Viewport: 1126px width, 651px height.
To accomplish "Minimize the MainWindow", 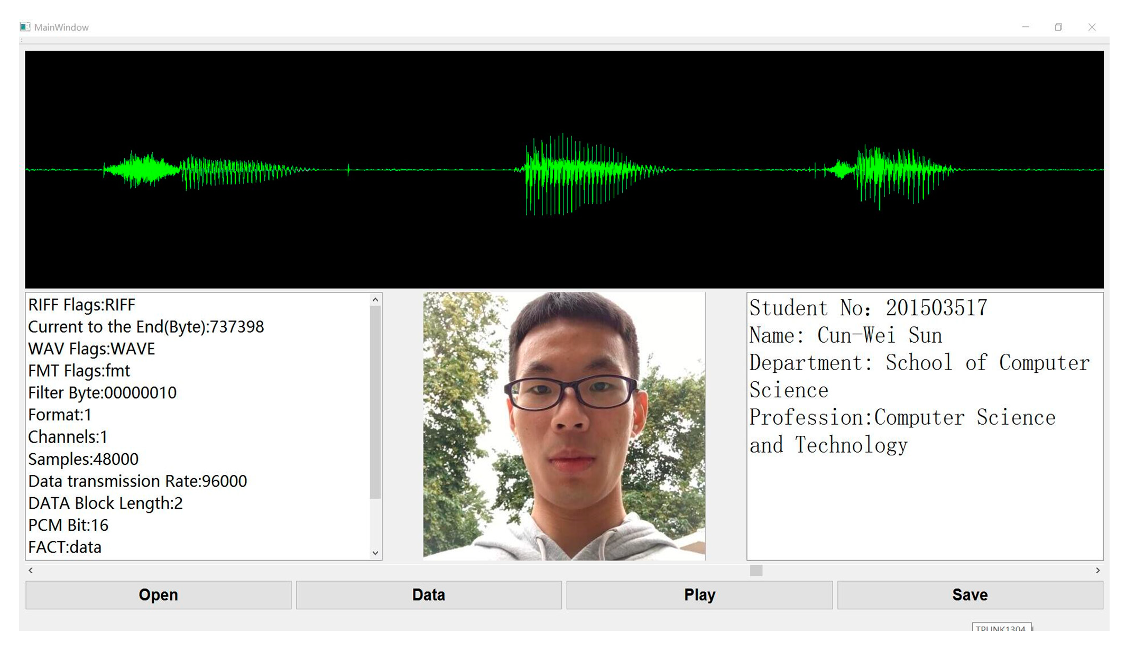I will [1026, 27].
